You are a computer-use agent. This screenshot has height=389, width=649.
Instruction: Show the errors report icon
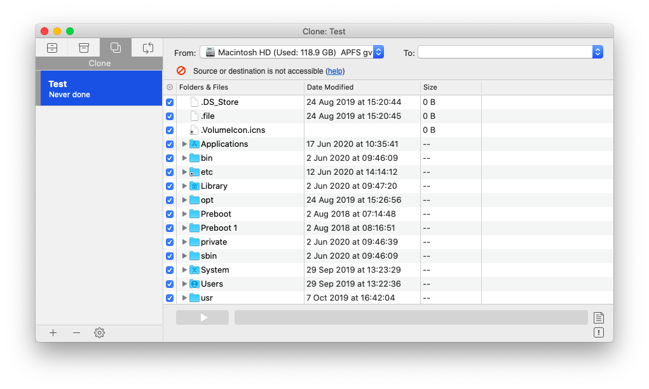click(599, 332)
